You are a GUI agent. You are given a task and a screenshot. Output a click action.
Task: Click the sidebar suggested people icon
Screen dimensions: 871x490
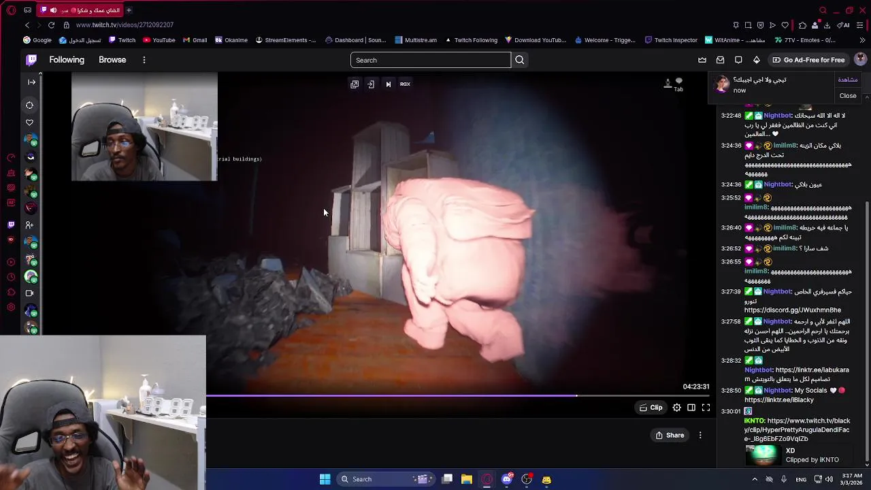(29, 225)
